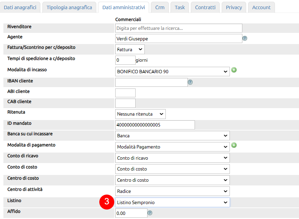Focus the IBAN cliente input field
This screenshot has height=219, width=299.
[x=152, y=82]
